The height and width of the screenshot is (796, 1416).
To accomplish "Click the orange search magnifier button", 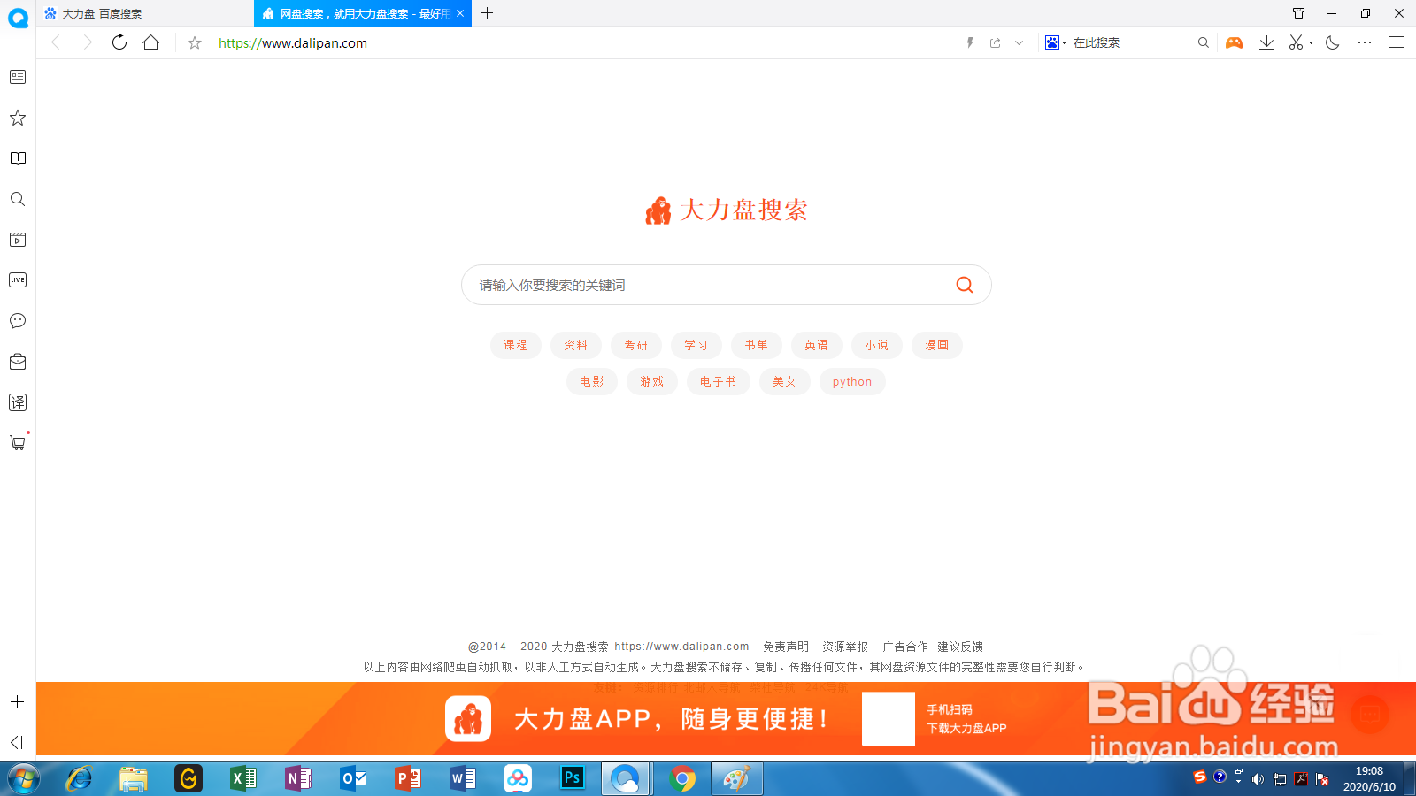I will pos(965,285).
